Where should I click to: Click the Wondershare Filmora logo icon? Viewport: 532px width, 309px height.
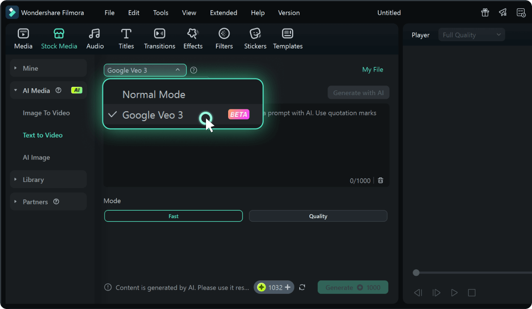pyautogui.click(x=12, y=12)
